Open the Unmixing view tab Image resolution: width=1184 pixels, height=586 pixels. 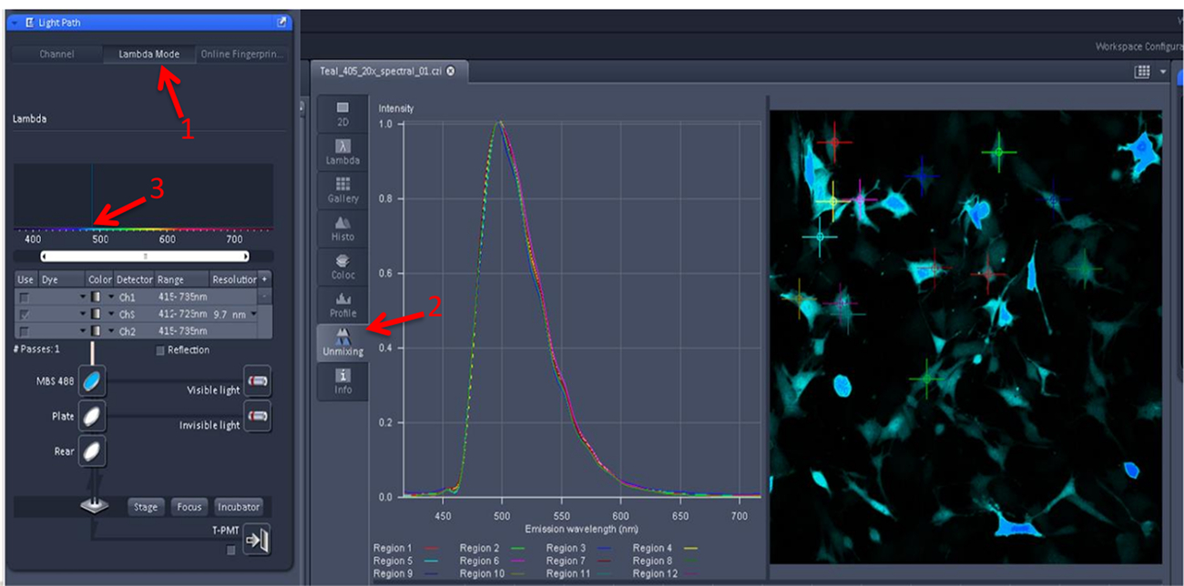(342, 343)
